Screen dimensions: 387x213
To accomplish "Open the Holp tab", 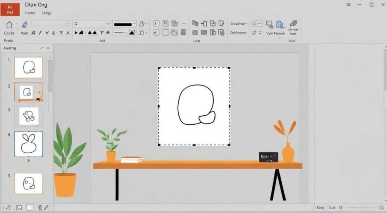I will point(46,13).
